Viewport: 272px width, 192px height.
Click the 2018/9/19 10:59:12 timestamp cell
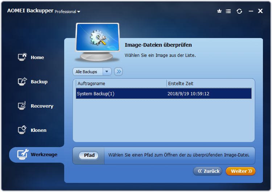coord(188,94)
